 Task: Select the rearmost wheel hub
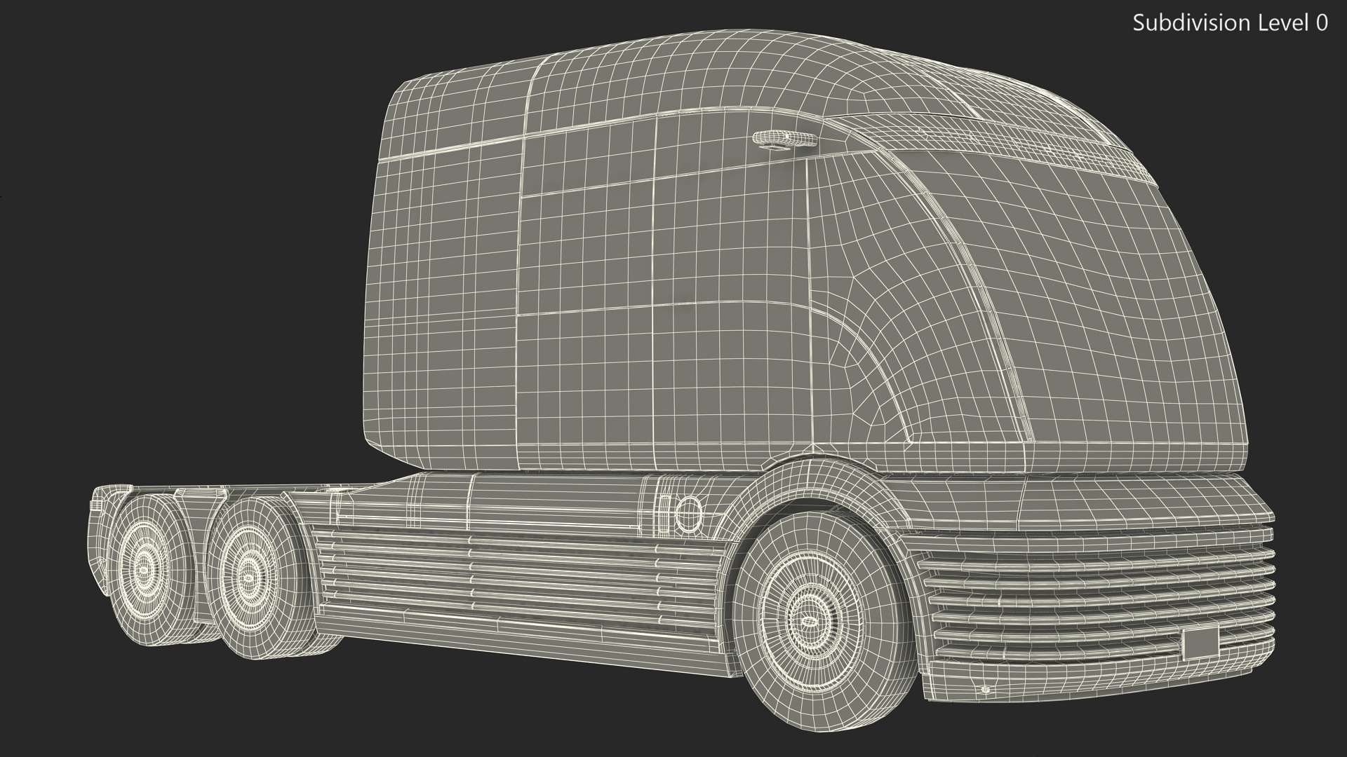pyautogui.click(x=145, y=571)
